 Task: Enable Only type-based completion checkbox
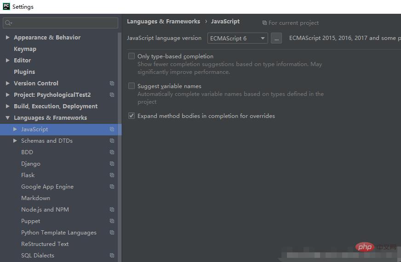(x=132, y=56)
